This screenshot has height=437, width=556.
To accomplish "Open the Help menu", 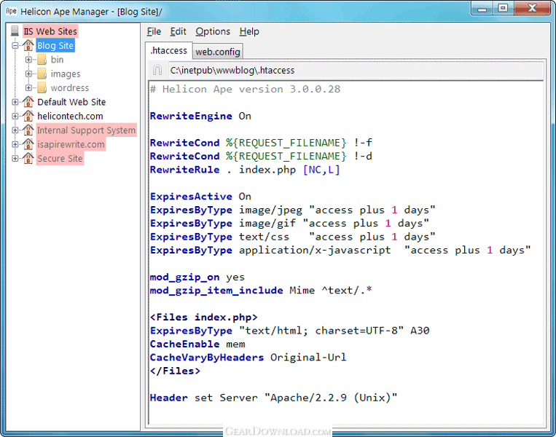I will pos(249,31).
